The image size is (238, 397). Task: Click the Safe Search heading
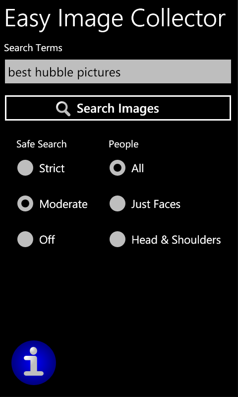(42, 144)
